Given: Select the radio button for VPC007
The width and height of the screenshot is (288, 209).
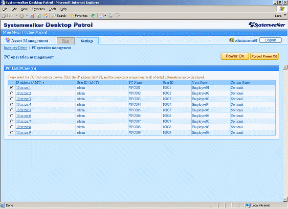Looking at the screenshot, I should 12,121.
